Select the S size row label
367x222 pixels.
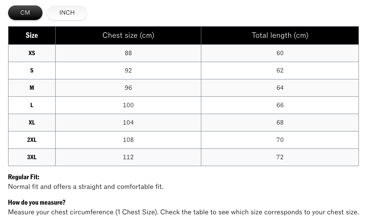click(x=32, y=71)
